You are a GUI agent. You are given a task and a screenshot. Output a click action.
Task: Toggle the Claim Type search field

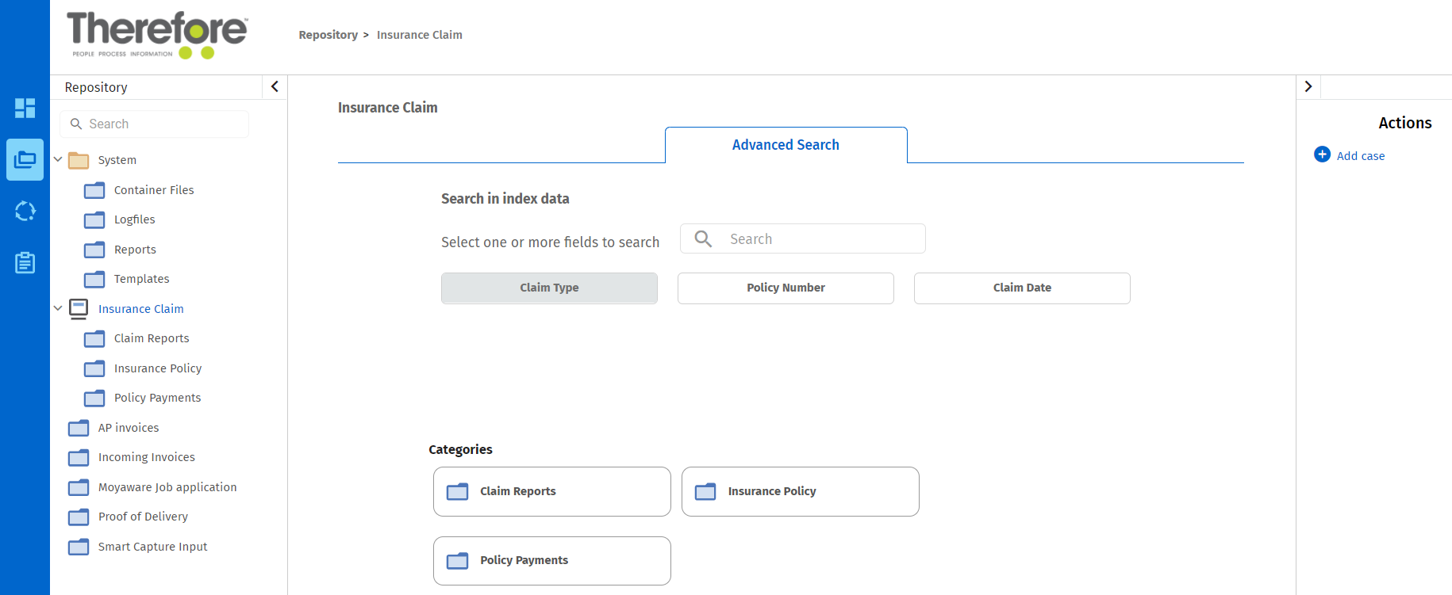coord(549,288)
